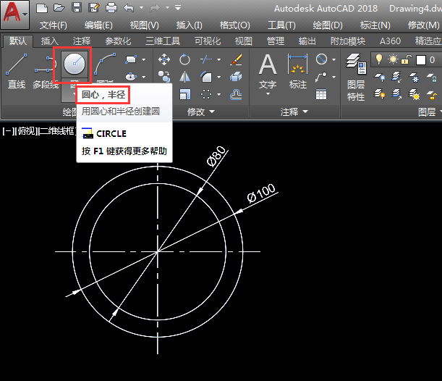Select the Polyline (多段线) tool
Screen dimensions: 442x381
click(x=44, y=70)
